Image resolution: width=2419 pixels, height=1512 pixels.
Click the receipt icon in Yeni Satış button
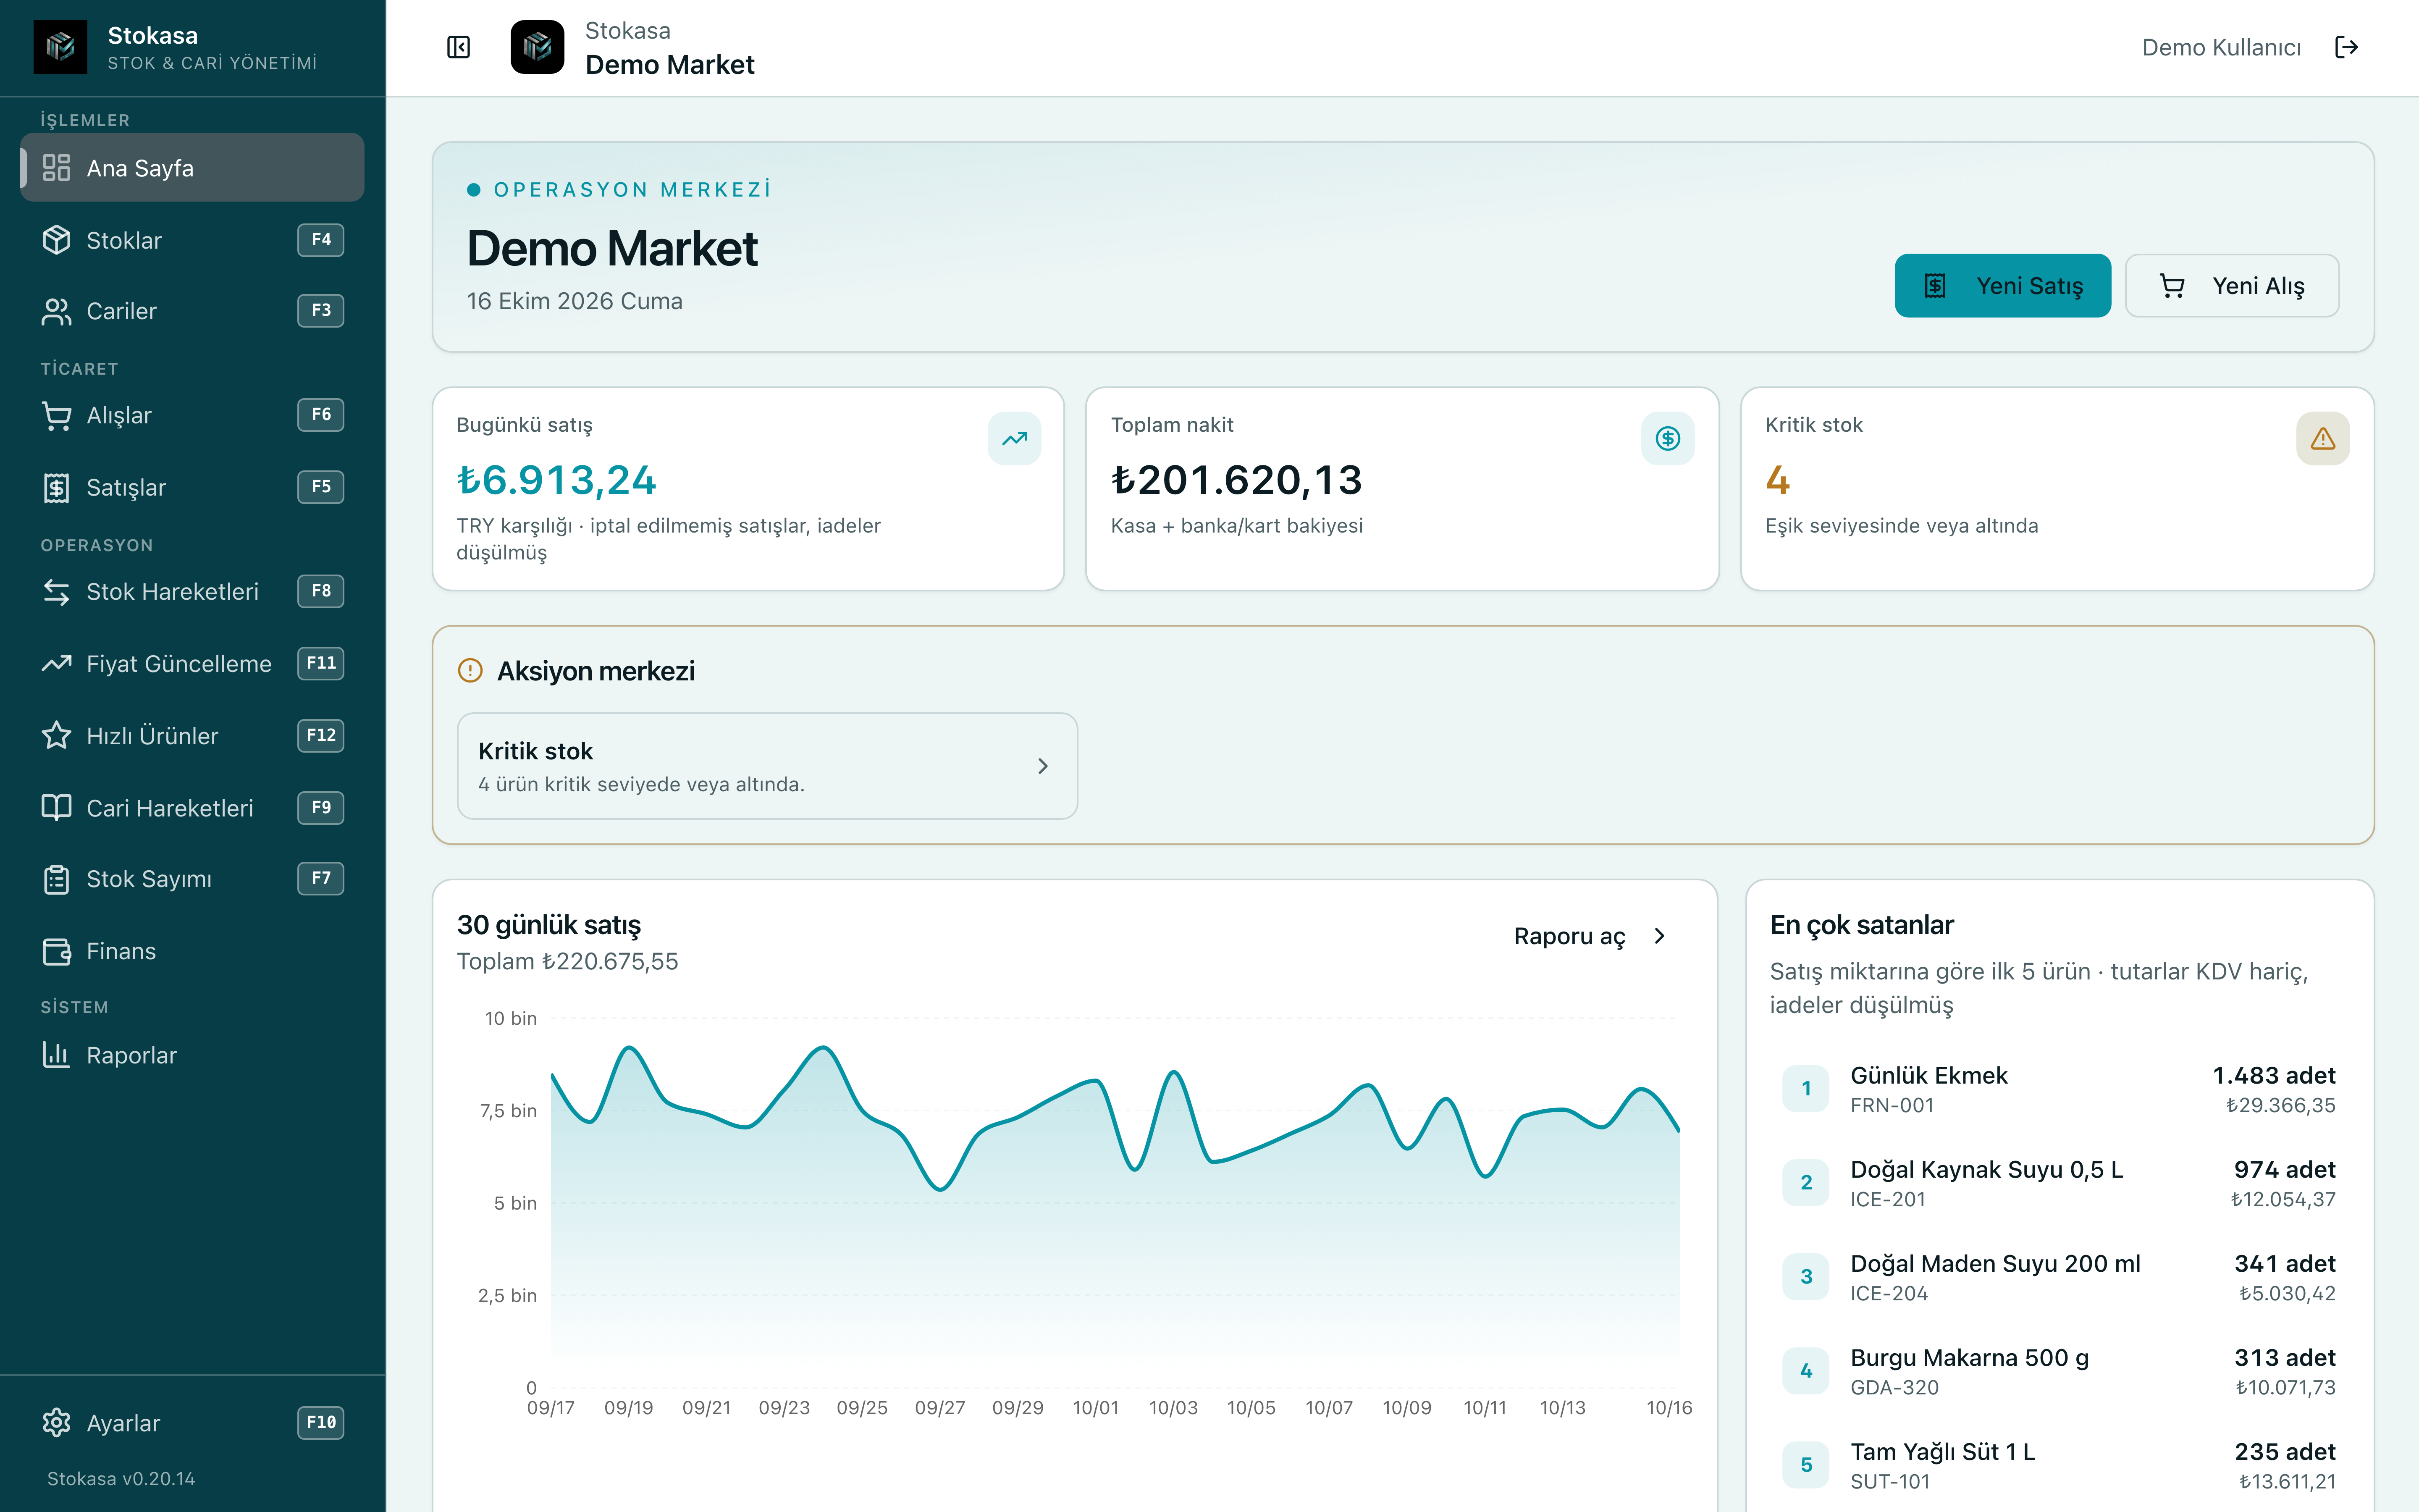point(1935,286)
